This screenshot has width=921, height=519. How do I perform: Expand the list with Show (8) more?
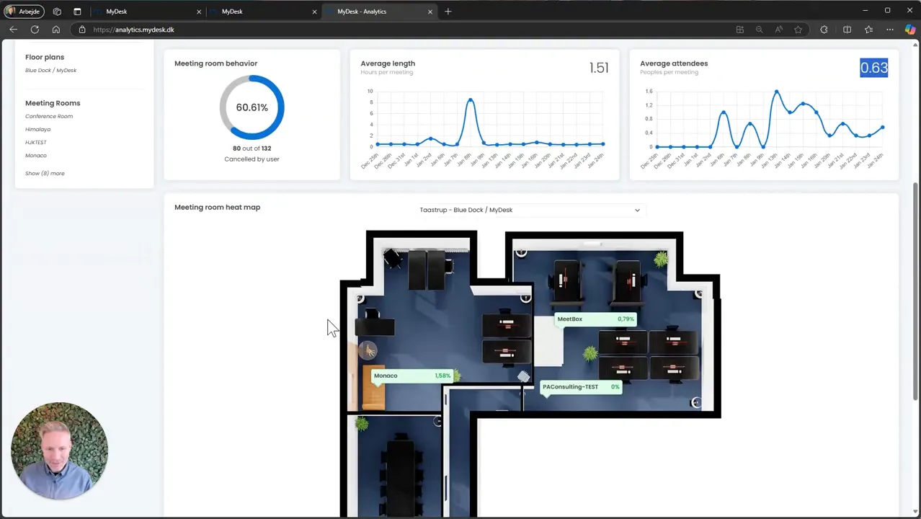coord(45,173)
